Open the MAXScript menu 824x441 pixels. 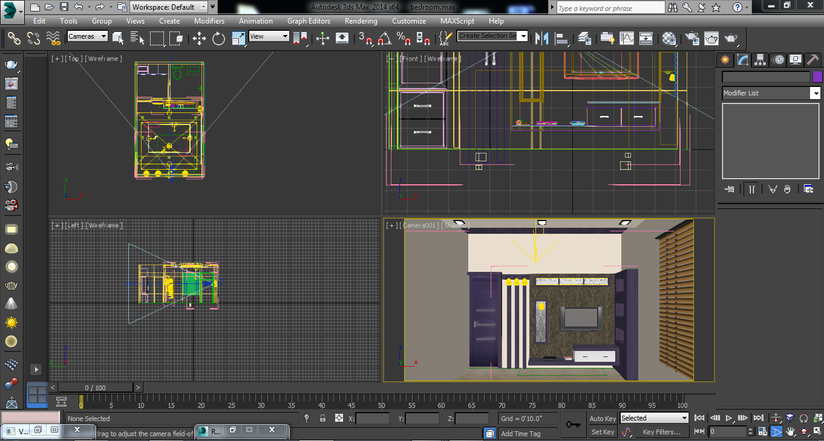(x=457, y=21)
